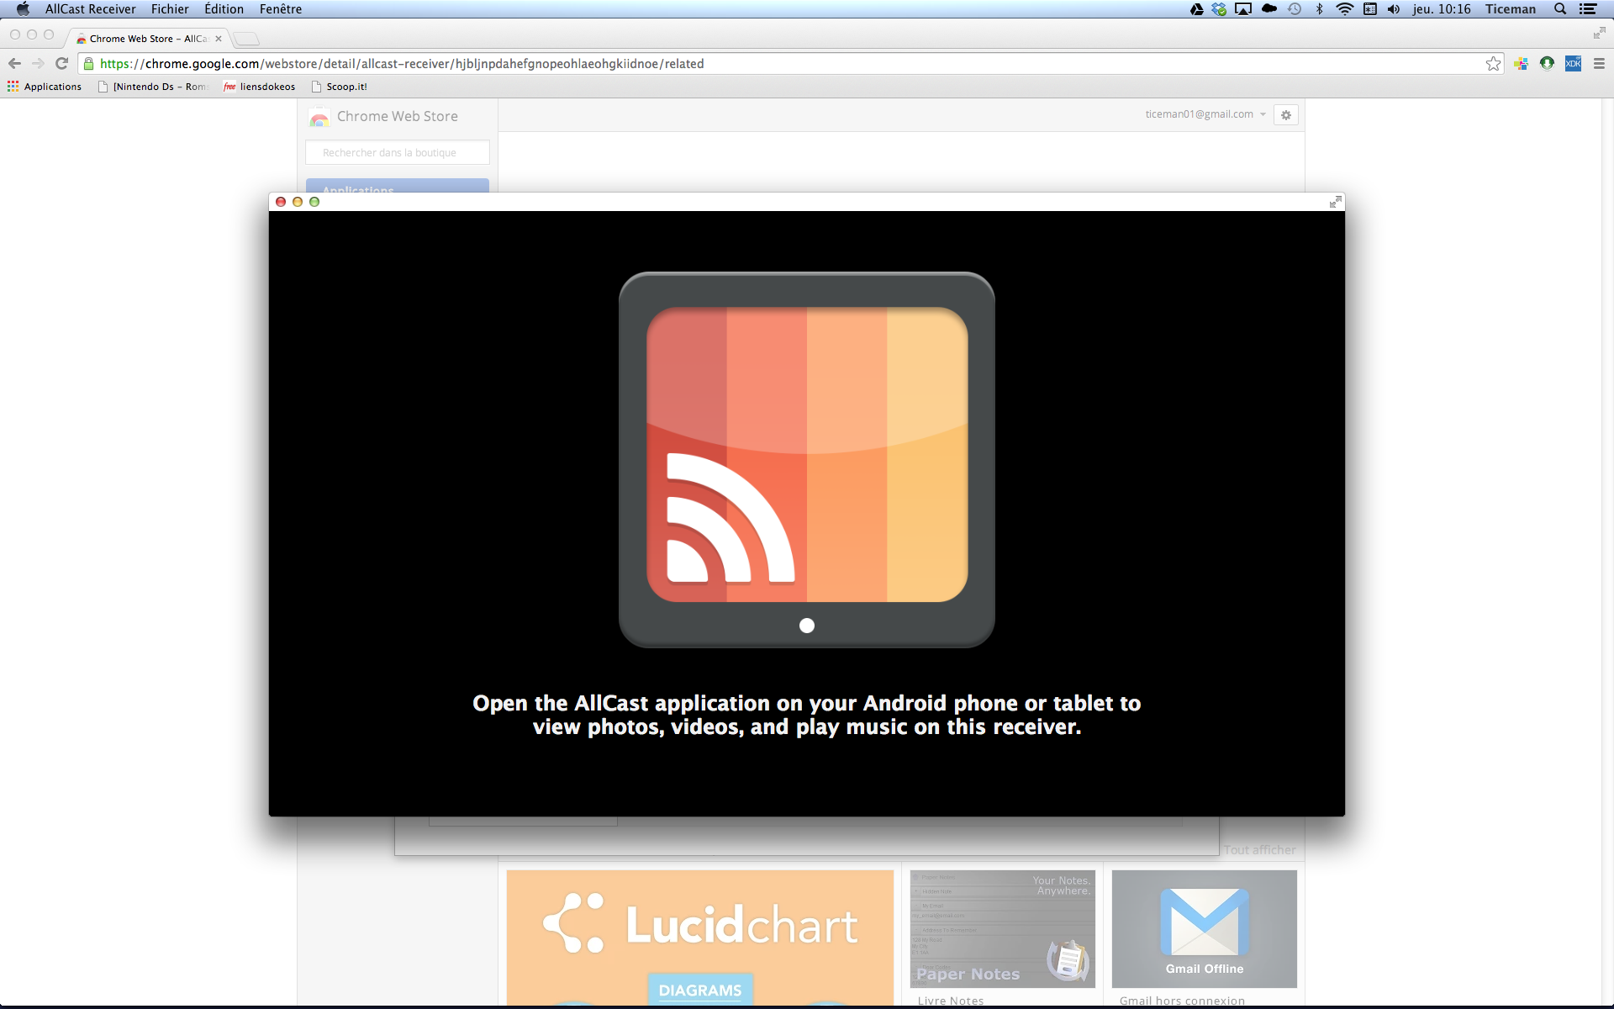Screen dimensions: 1614x1009
Task: Click the AllCast cast logo image
Action: pyautogui.click(x=807, y=460)
